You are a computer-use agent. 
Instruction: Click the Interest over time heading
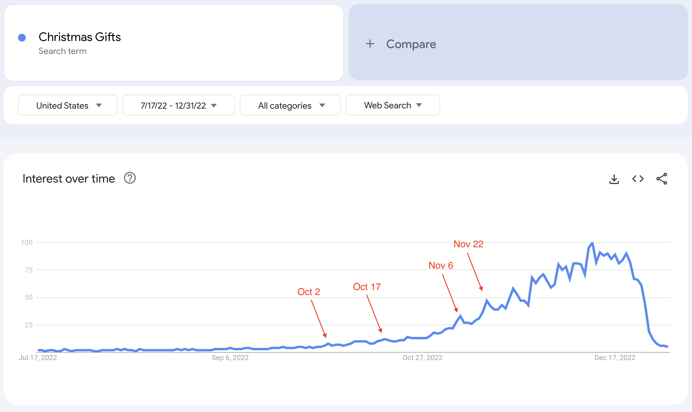tap(69, 179)
